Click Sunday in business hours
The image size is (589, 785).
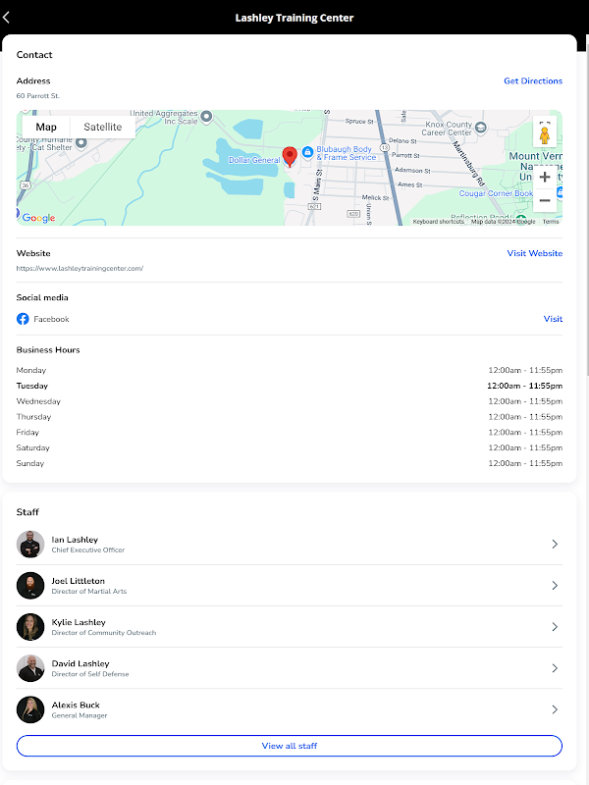click(30, 463)
